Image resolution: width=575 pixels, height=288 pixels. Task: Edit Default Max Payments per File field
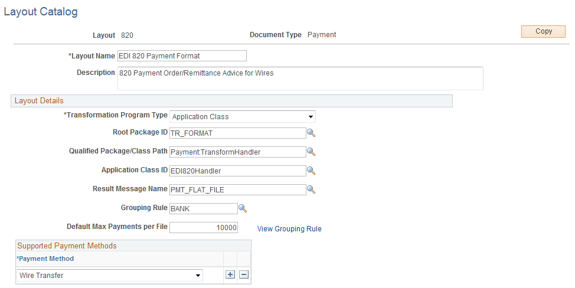(x=203, y=228)
